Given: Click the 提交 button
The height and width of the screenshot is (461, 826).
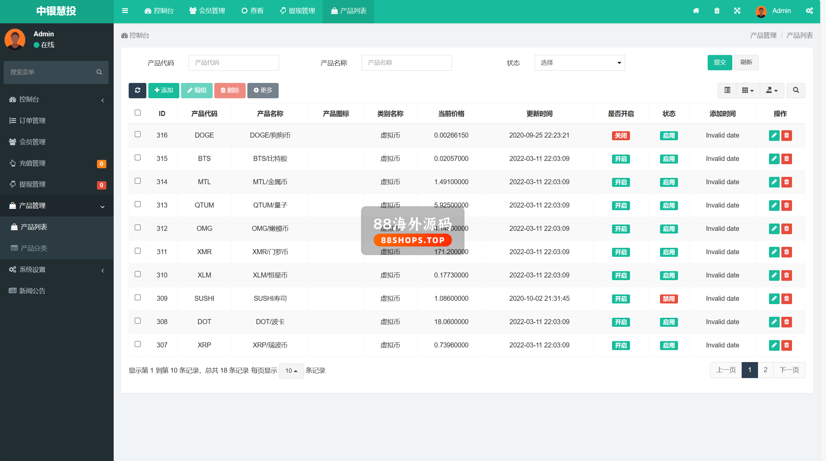Looking at the screenshot, I should 720,62.
